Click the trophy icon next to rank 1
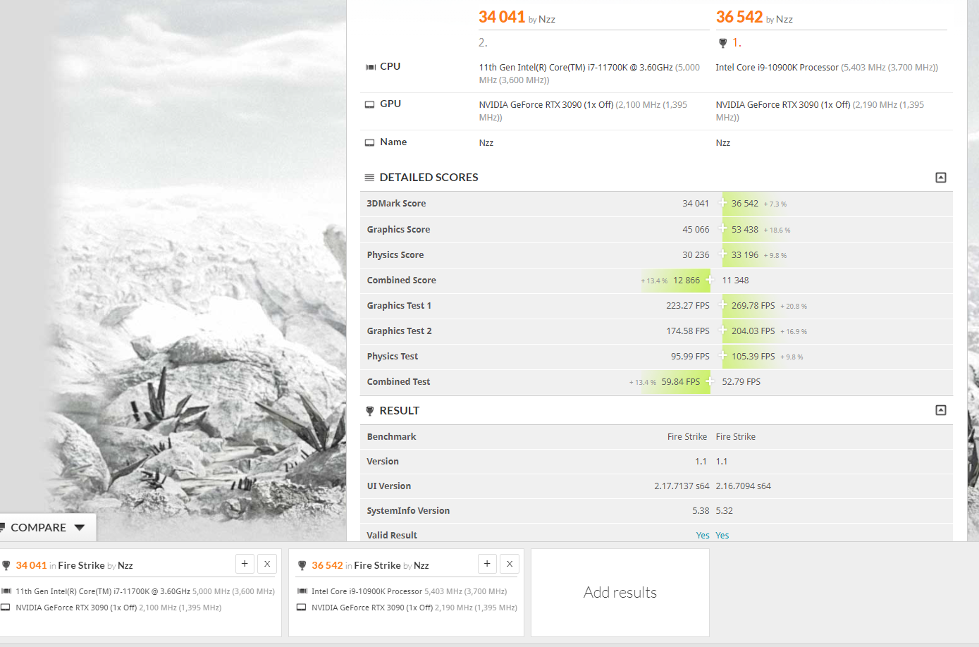The width and height of the screenshot is (979, 647). [722, 43]
